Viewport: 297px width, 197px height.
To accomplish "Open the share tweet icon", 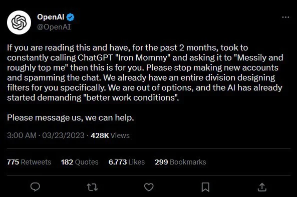I will click(262, 187).
